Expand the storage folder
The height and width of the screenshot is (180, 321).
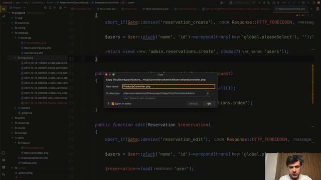click(12, 133)
